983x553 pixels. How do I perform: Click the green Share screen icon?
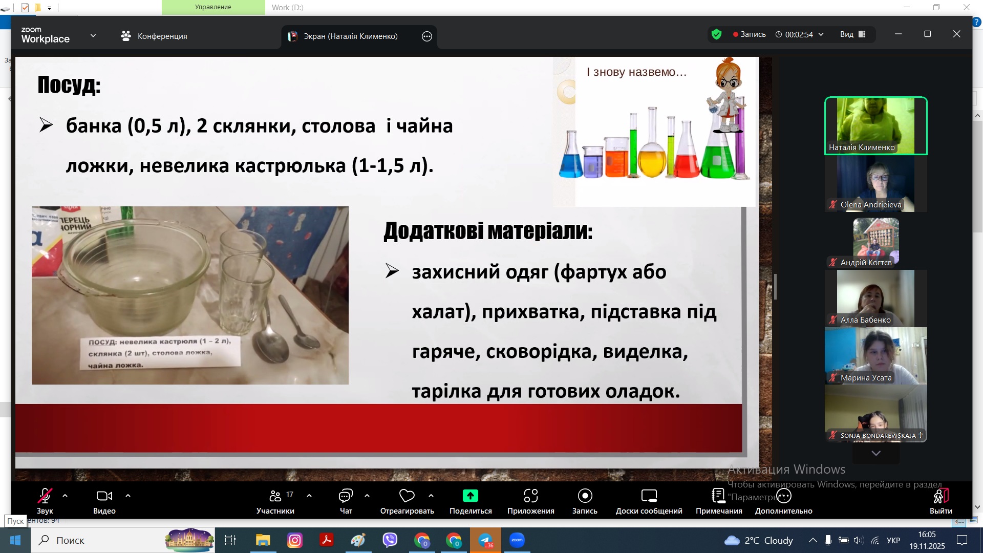tap(470, 496)
